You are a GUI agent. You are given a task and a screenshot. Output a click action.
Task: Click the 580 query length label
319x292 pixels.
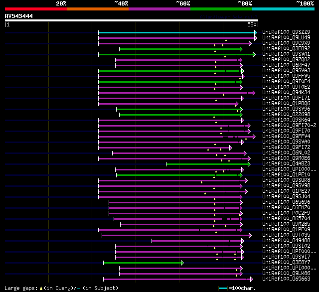[252, 24]
